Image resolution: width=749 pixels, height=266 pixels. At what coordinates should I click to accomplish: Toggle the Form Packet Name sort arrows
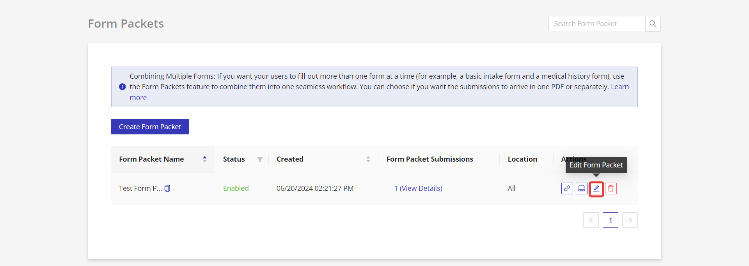click(x=204, y=159)
